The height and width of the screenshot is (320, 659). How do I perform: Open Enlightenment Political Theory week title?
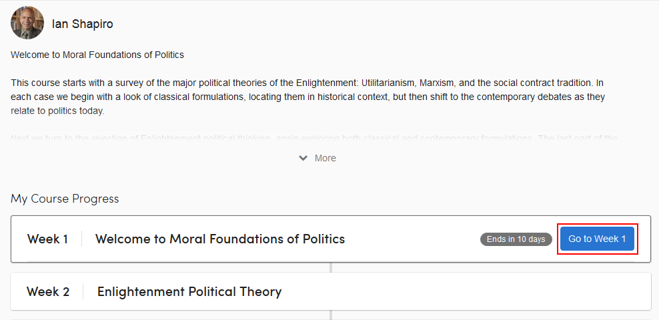(189, 291)
